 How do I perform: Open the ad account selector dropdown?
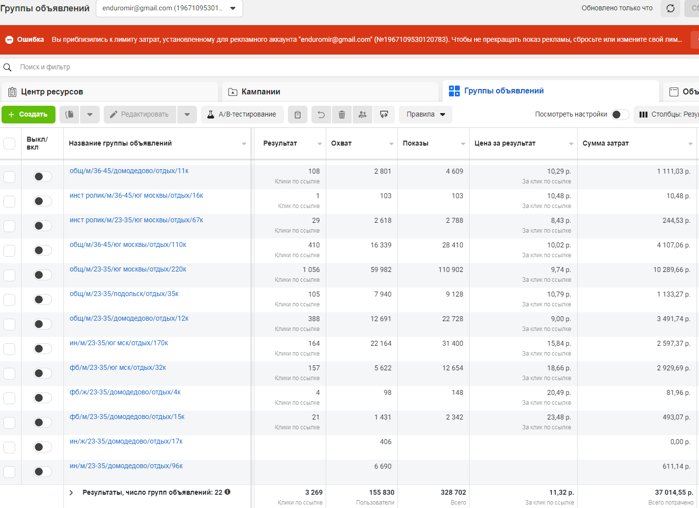tap(169, 8)
